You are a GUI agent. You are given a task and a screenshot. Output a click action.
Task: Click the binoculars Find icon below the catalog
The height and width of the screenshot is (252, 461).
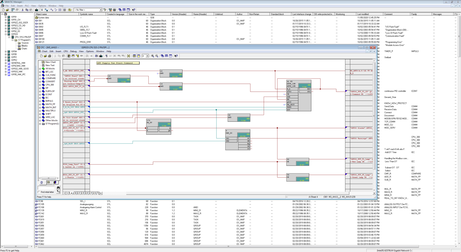coord(58,187)
